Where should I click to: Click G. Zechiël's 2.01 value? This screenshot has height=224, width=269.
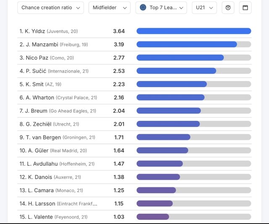click(x=119, y=124)
